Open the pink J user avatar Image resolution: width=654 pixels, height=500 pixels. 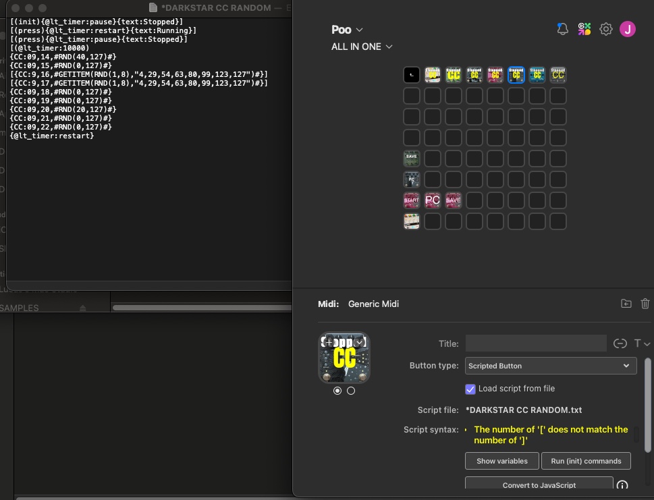627,29
